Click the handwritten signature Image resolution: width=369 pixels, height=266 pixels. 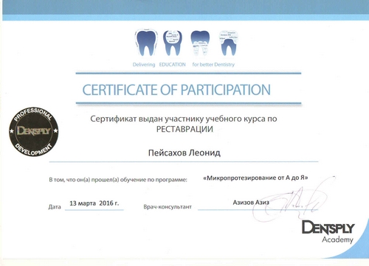[294, 200]
